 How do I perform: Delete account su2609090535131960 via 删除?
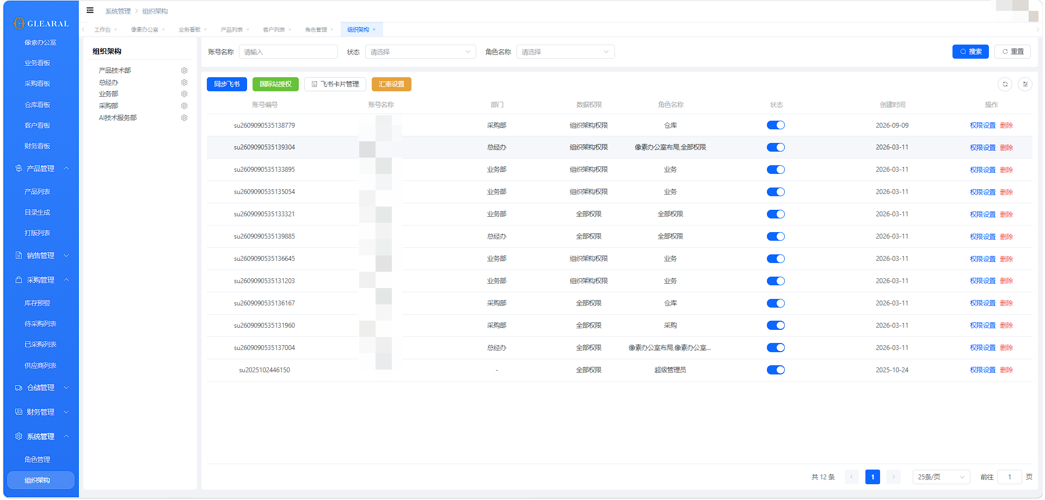(x=1006, y=326)
